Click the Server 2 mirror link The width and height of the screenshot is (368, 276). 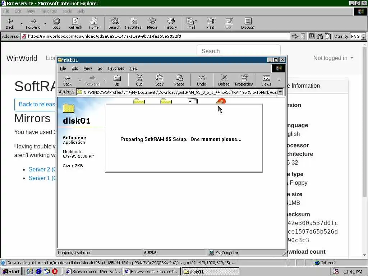(42, 170)
